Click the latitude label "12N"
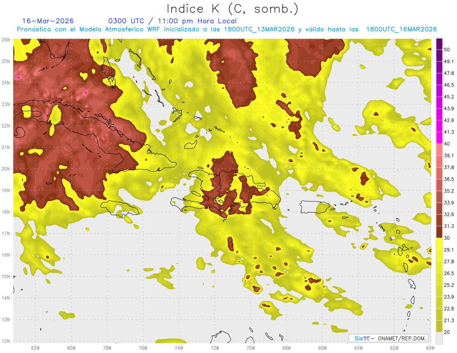Image resolution: width=457 pixels, height=353 pixels. (x=5, y=341)
